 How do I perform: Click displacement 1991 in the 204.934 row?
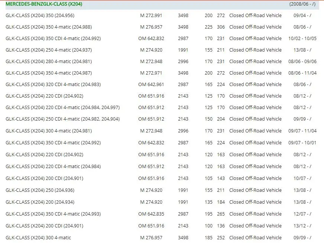[x=183, y=202]
